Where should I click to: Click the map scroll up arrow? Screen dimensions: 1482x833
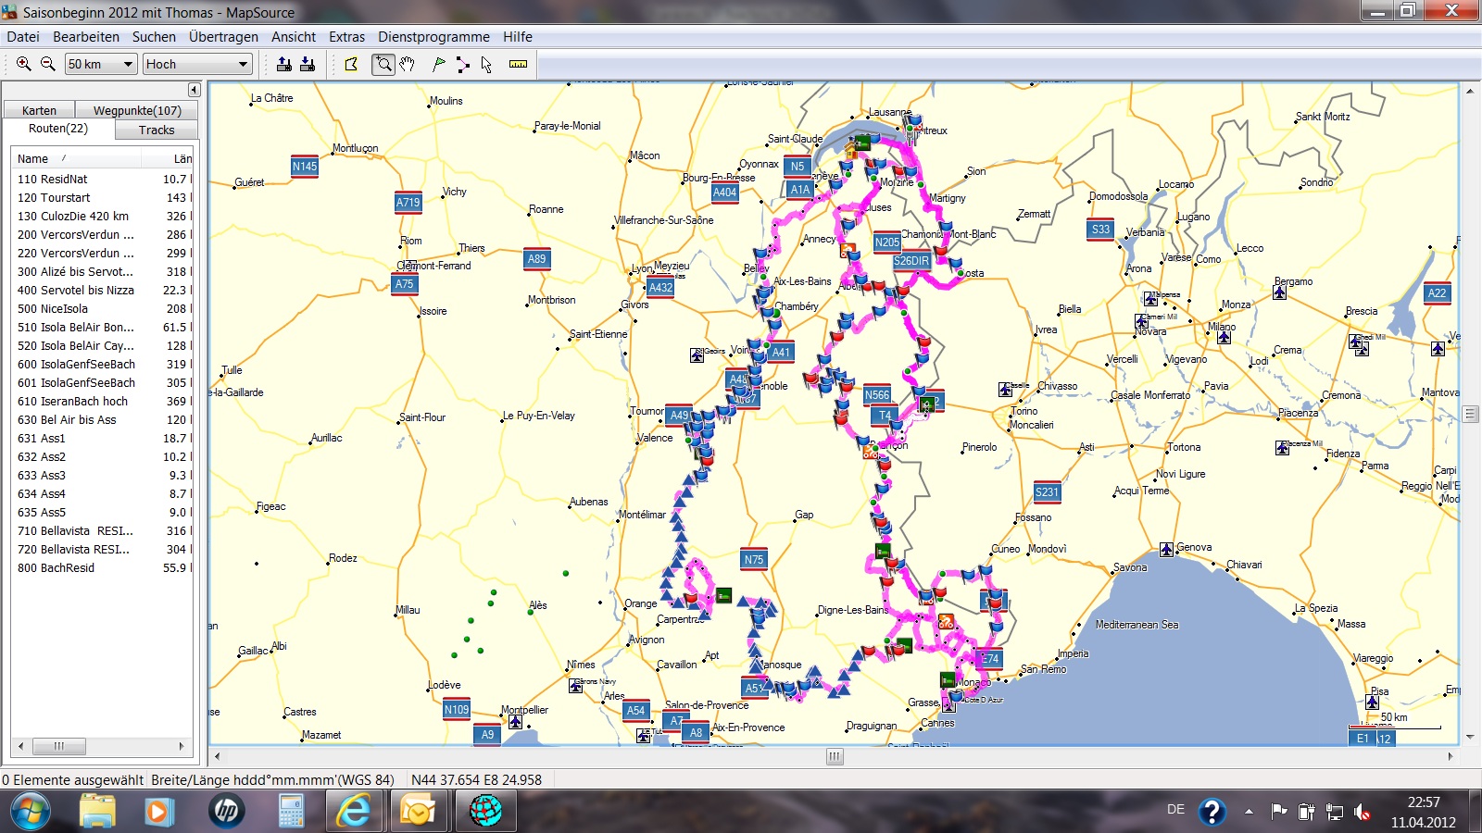coord(1470,91)
